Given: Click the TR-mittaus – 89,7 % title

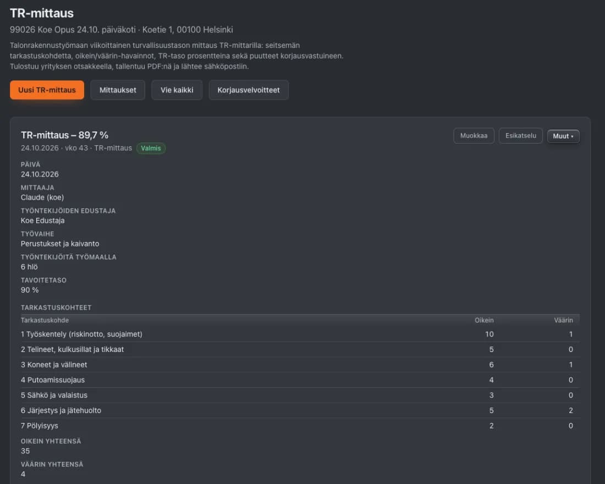Looking at the screenshot, I should coord(64,135).
